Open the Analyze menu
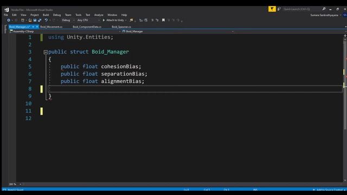The width and height of the screenshot is (347, 195). point(99,15)
